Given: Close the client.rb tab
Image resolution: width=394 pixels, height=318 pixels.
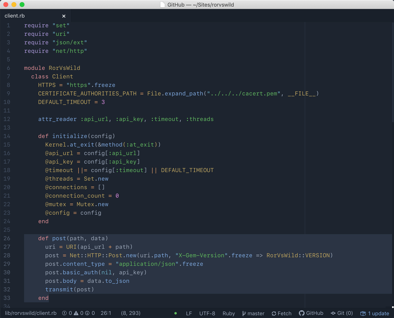Looking at the screenshot, I should [64, 16].
